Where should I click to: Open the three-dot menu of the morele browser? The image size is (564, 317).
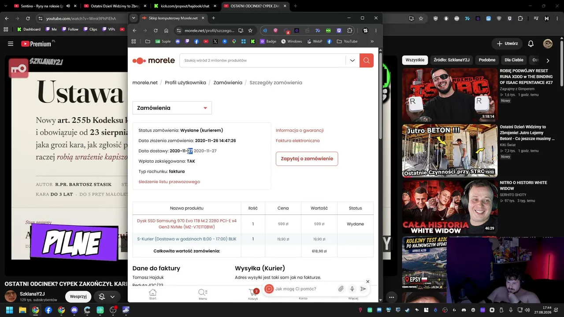(376, 30)
